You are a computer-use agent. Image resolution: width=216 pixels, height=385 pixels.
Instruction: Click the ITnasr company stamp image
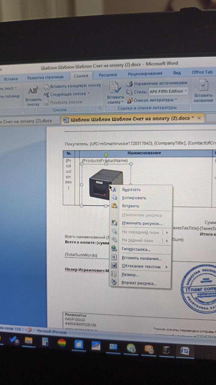199,289
